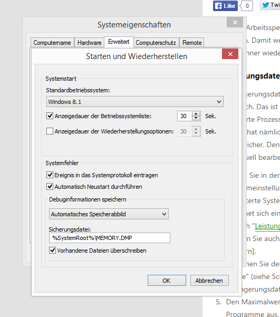The height and width of the screenshot is (317, 280).
Task: Close the Systemeigenschaften window
Action: [235, 22]
